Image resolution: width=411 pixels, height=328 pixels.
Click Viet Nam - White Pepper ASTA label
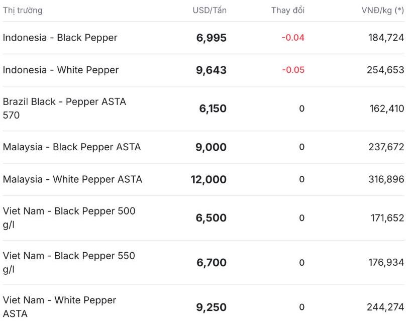point(59,306)
